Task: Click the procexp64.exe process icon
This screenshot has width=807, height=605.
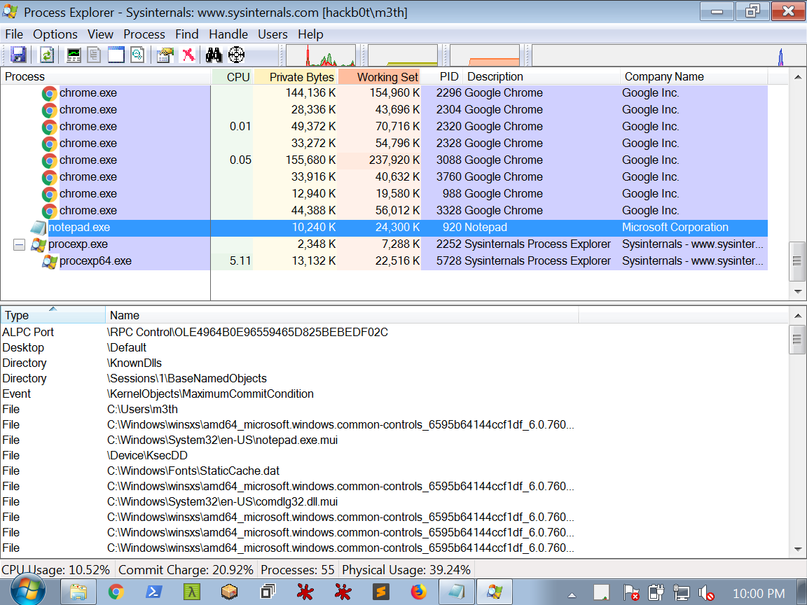Action: tap(50, 261)
